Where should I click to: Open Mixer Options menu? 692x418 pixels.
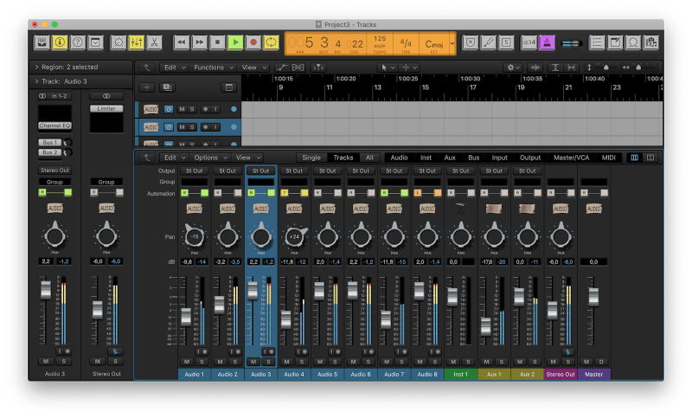pyautogui.click(x=210, y=158)
